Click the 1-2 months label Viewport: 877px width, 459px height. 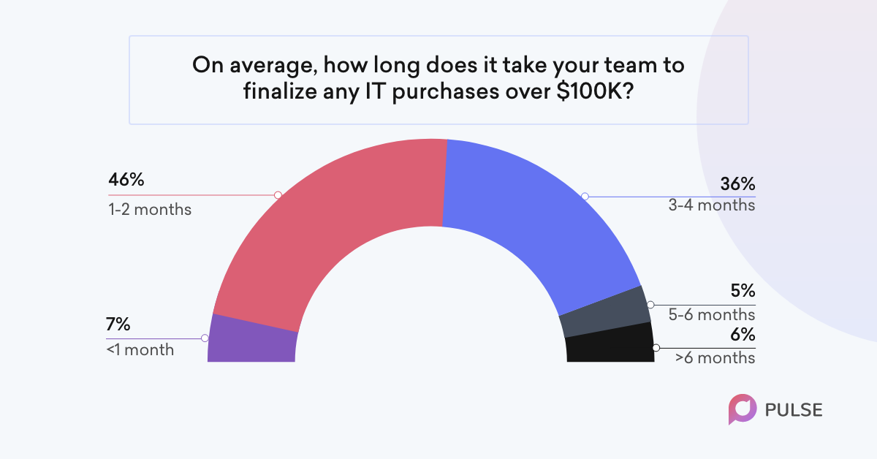(x=150, y=210)
